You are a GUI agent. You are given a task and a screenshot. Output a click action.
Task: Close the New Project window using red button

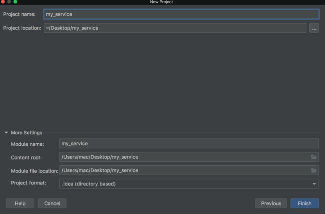tap(3, 2)
